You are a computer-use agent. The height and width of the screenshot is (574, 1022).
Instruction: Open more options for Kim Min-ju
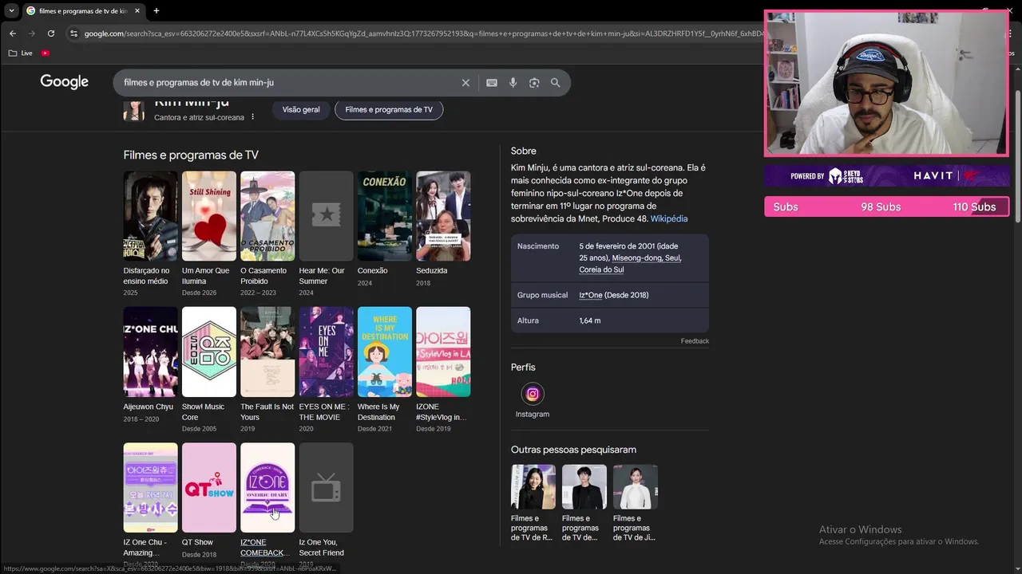coord(253,117)
